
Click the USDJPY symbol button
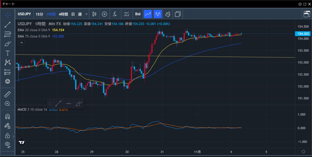pos(24,14)
